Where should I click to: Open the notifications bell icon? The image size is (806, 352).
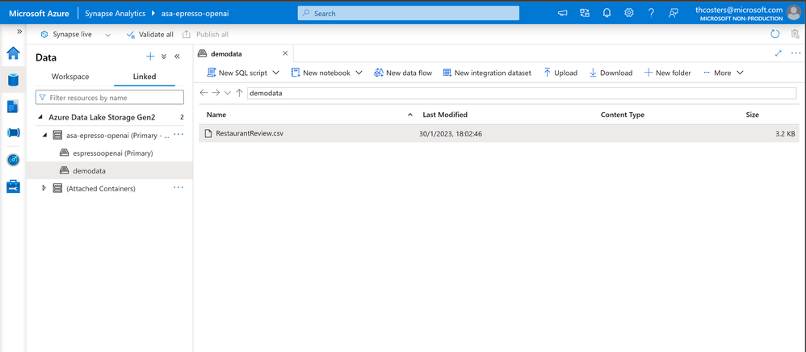pos(607,14)
